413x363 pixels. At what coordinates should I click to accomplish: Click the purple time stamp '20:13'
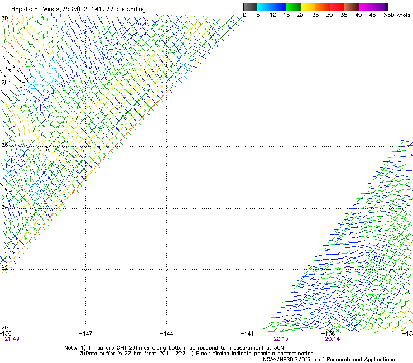[x=281, y=339]
